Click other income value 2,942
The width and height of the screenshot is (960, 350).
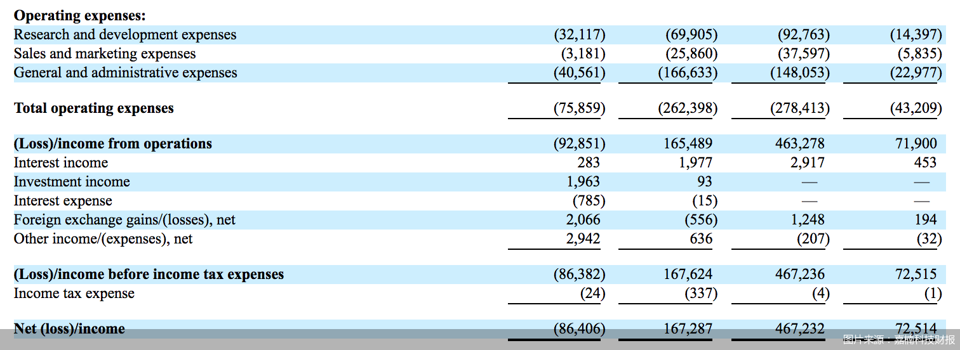[583, 239]
